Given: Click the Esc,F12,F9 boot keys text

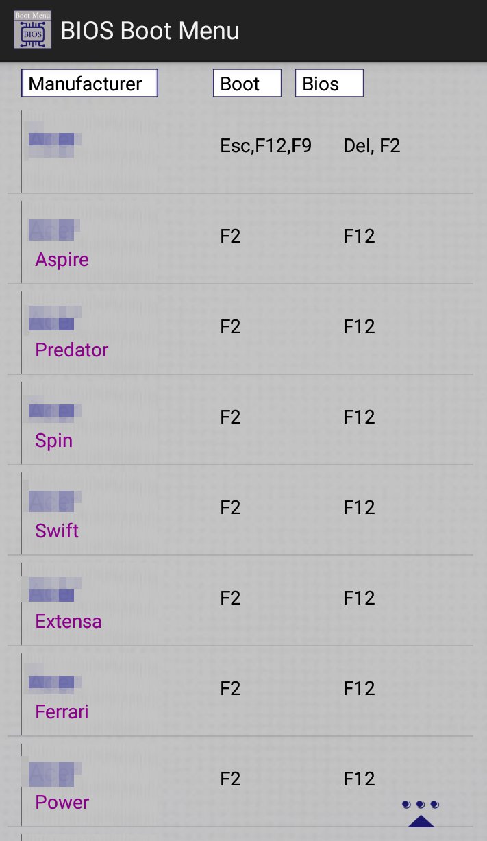Looking at the screenshot, I should click(x=266, y=146).
